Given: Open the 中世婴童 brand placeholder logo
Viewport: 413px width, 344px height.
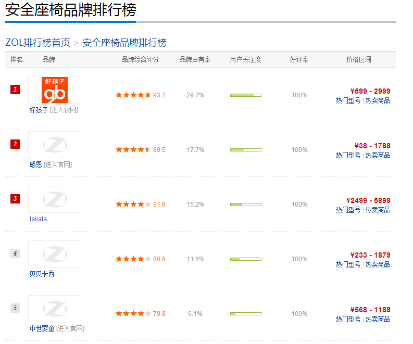Looking at the screenshot, I should tap(55, 309).
